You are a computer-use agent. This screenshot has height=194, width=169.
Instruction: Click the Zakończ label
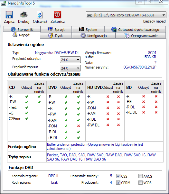[58, 22]
